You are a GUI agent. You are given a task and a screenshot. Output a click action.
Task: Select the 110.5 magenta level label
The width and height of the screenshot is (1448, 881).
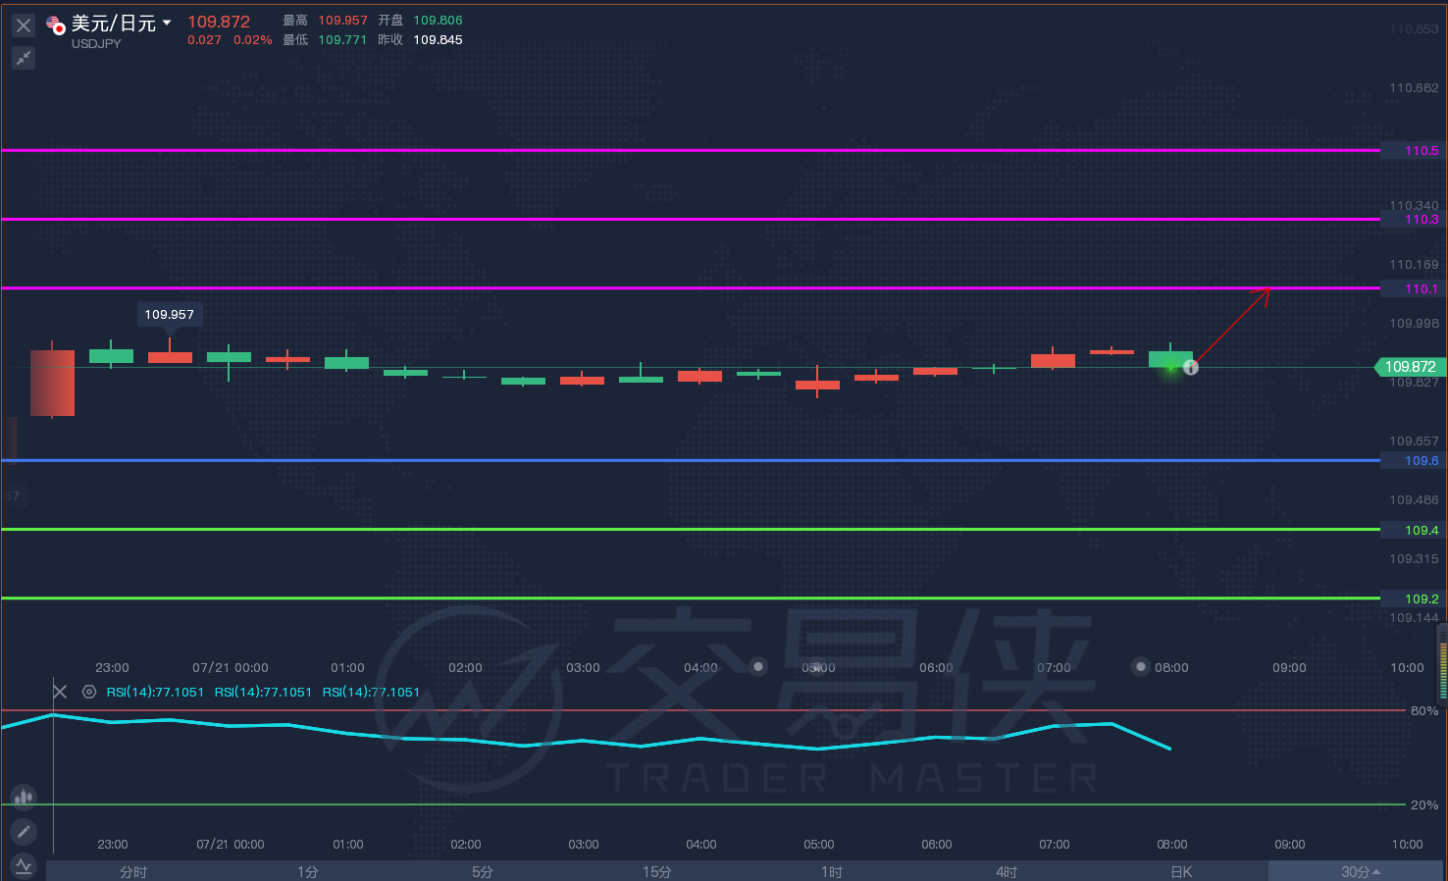1414,151
